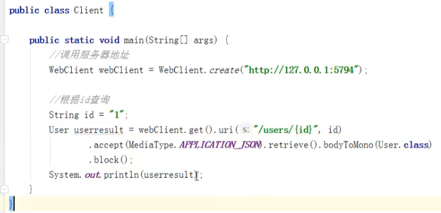
Task: Click the s: parameter hint
Action: (x=246, y=130)
